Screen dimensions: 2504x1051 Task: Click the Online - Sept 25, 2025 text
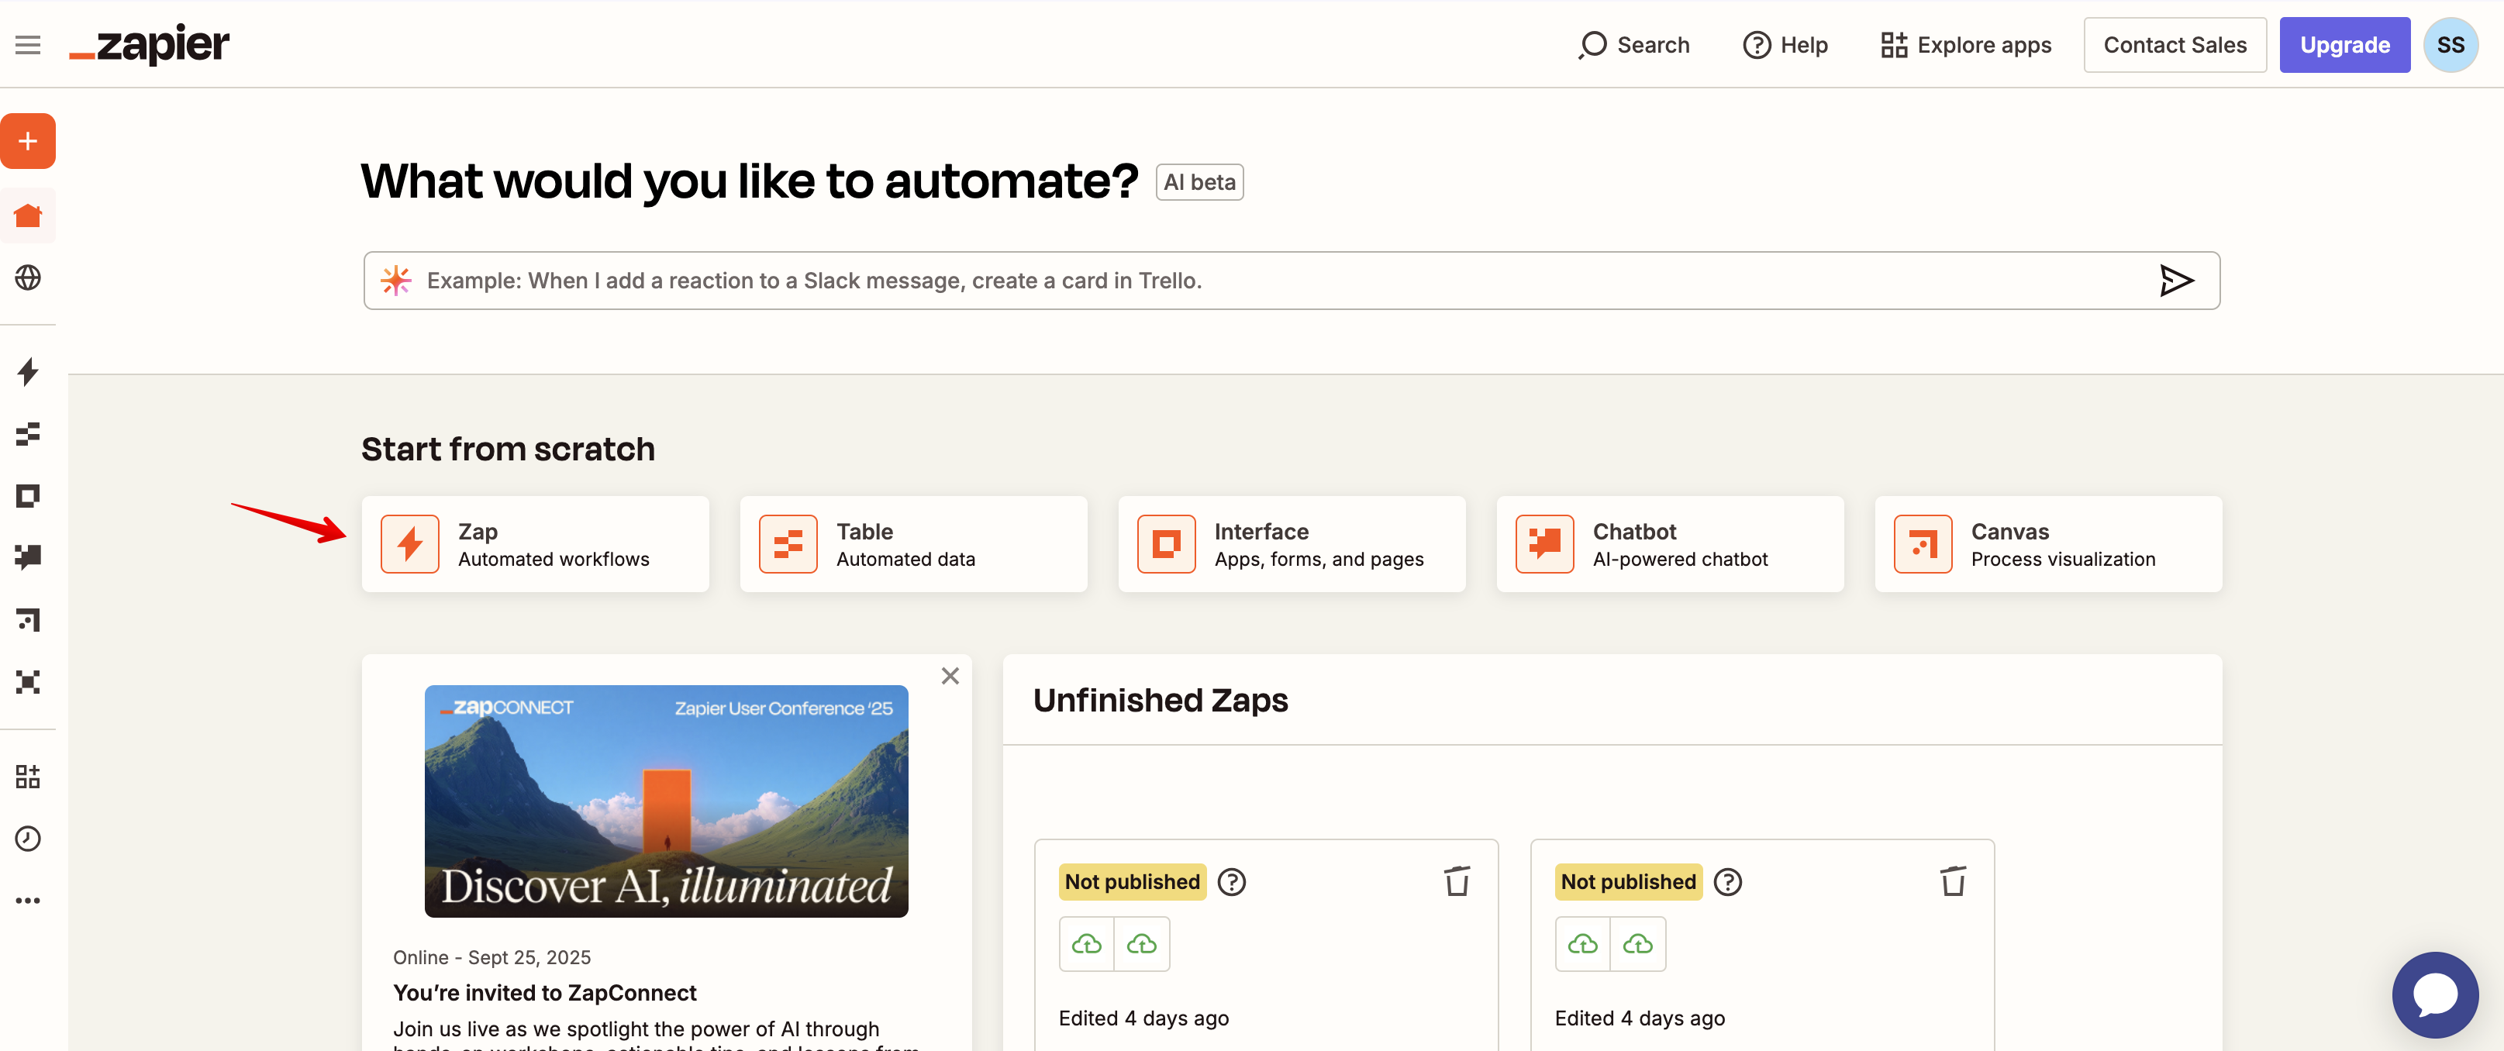point(491,958)
